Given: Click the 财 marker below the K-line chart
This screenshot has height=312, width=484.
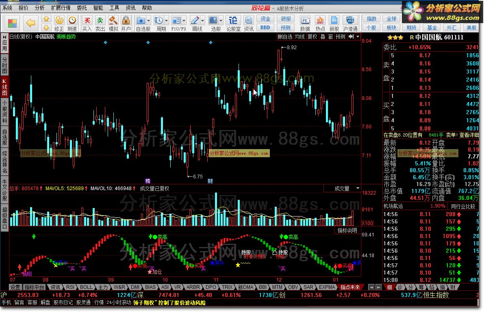Looking at the screenshot, I should (x=210, y=181).
